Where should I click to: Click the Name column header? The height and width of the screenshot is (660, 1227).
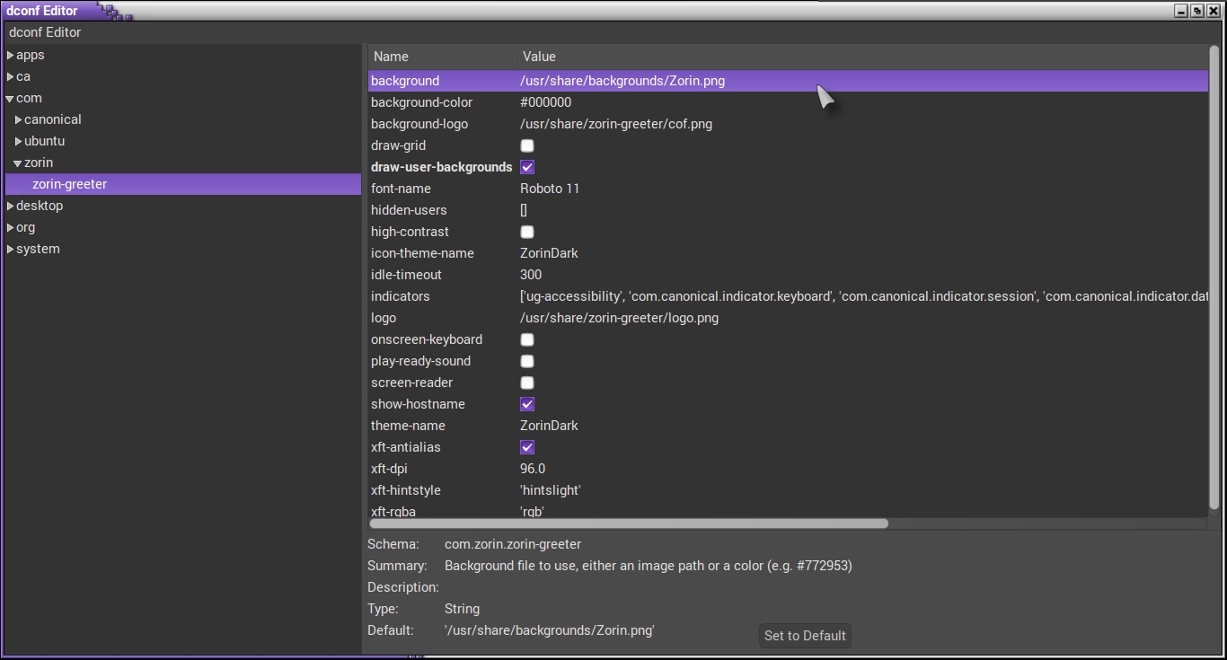pos(388,57)
